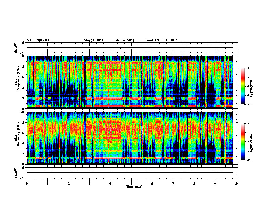This screenshot has width=266, height=206.
Task: Click the '-7' label on ch.2 colorbar
Action: 248,133
